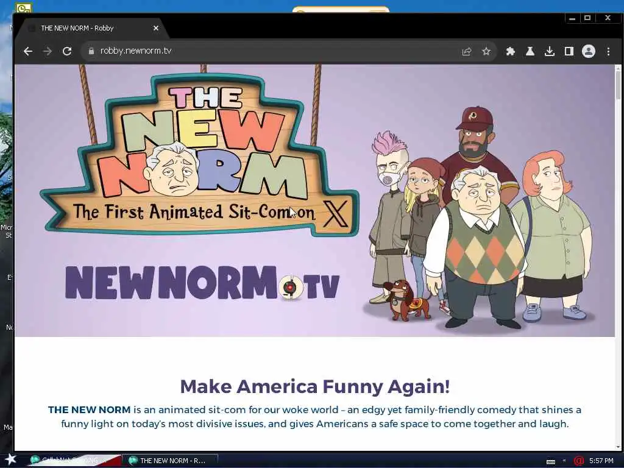Switch to THE NEW NORM taskbar window button
Screen dimensions: 624x468
[x=171, y=461]
